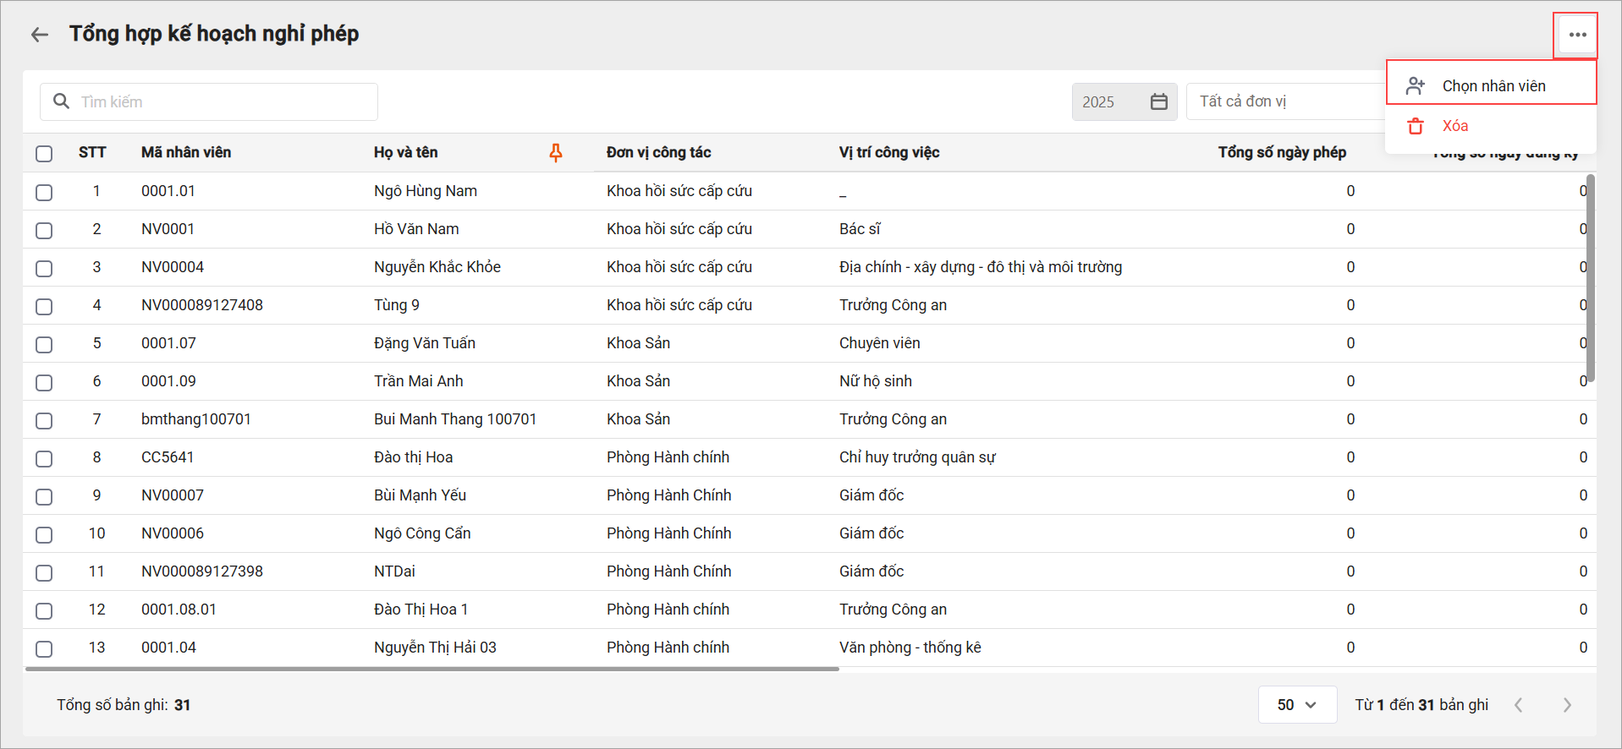Click the Mã nhân viên column header
Screen dimensions: 1622x749
point(186,152)
